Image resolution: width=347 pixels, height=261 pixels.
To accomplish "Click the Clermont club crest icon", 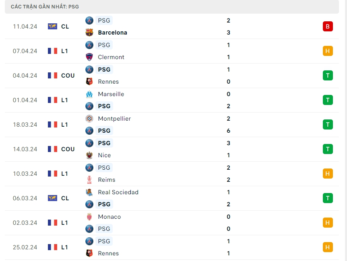I will click(89, 57).
